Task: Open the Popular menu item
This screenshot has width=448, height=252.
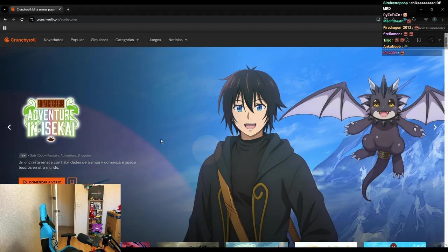Action: (x=77, y=40)
